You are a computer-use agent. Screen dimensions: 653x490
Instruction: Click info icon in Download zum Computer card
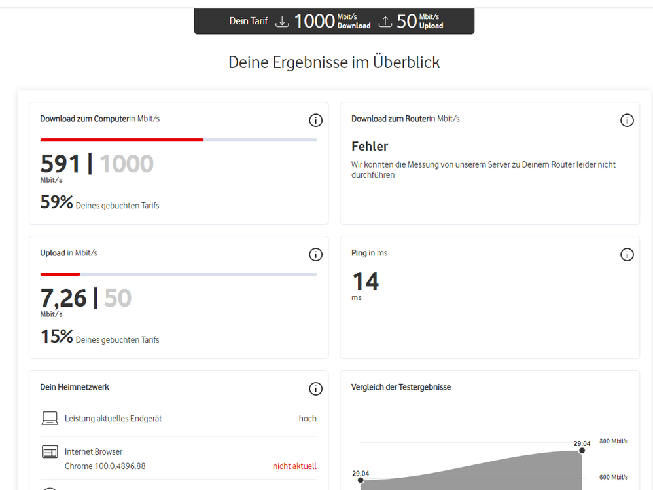click(x=315, y=121)
